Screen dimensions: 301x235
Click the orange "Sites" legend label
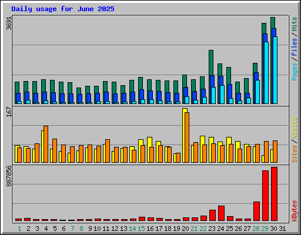coord(295,154)
